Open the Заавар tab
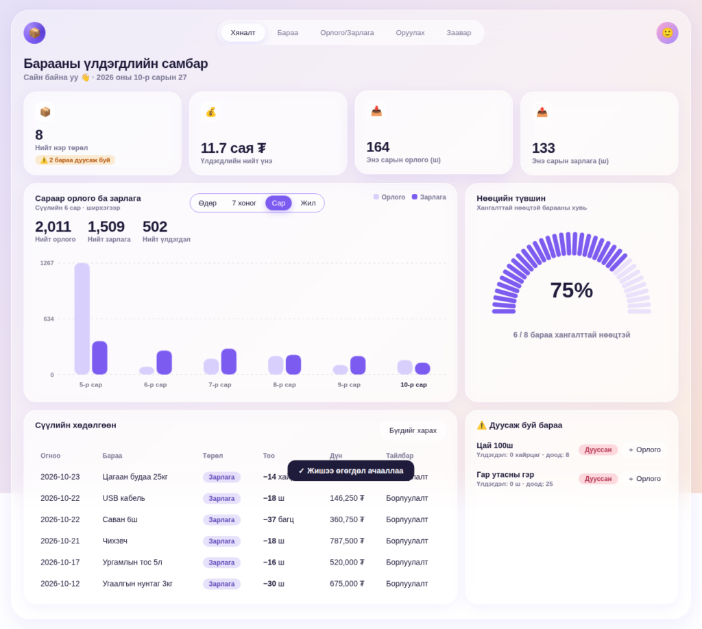The image size is (702, 629). (459, 33)
